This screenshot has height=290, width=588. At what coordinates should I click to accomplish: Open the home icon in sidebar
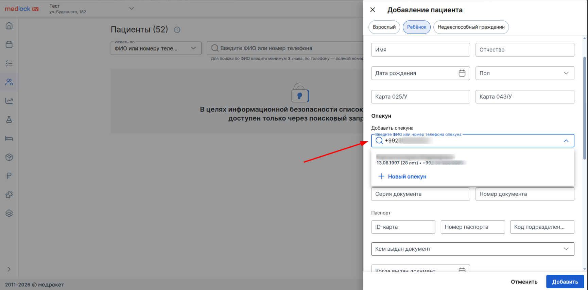click(9, 26)
